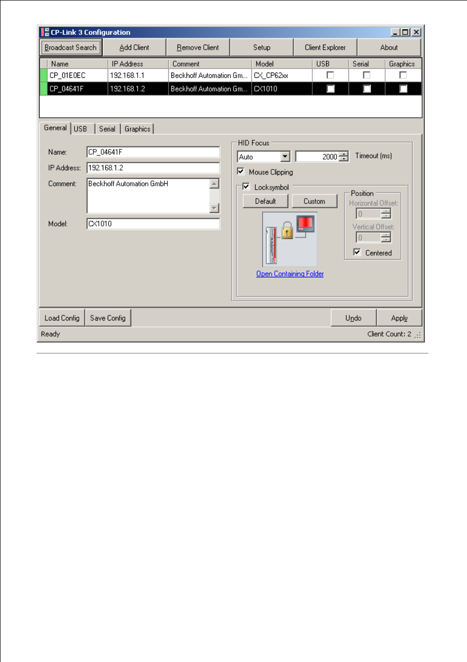Open the Containing Folder link
Screen dimensions: 467x662
click(x=290, y=274)
